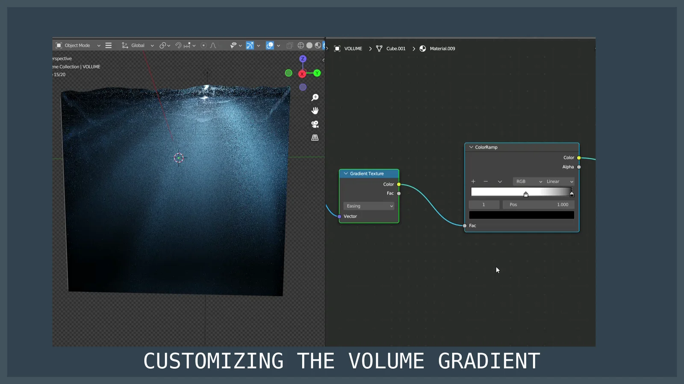Open the Easing dropdown in Gradient Texture node

[369, 206]
